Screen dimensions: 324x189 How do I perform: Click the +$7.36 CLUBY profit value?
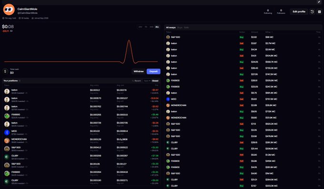click(x=155, y=156)
